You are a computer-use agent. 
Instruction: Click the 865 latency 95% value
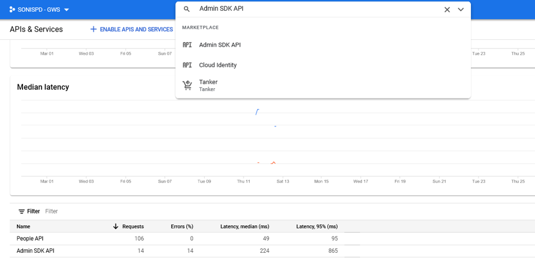pyautogui.click(x=333, y=251)
